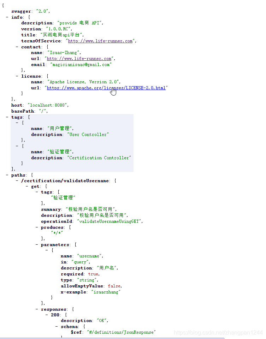Screen dimensions: 266x339
Task: Collapse the User Controller tag object
Action: point(17,123)
